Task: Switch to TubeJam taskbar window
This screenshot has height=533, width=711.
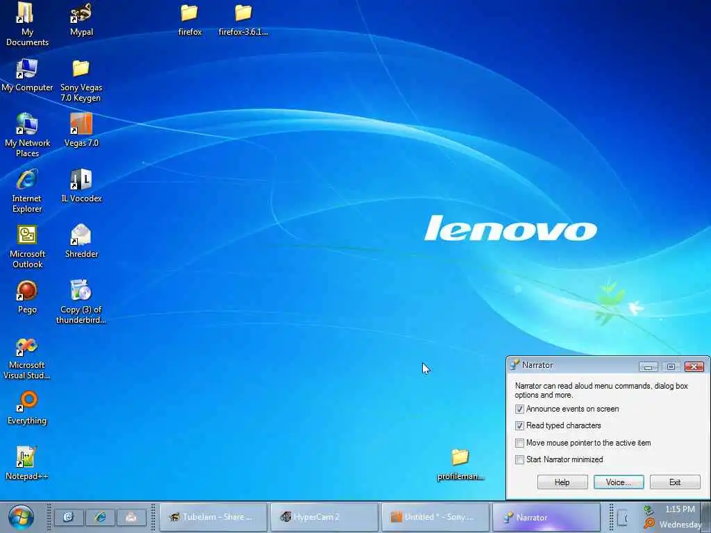Action: (213, 517)
